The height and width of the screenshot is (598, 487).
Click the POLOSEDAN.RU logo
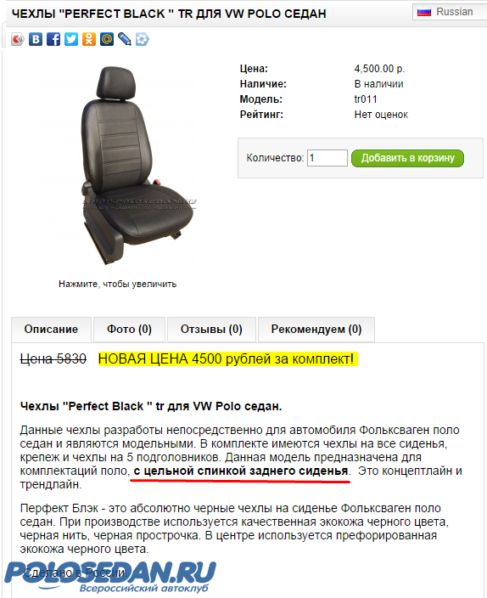pos(109,577)
